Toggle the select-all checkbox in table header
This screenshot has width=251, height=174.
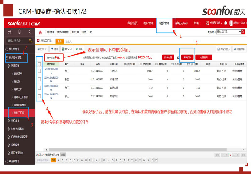pos(39,64)
